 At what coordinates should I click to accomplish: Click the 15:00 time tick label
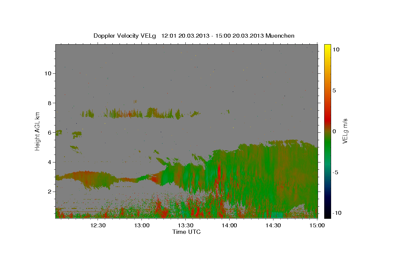(317, 225)
